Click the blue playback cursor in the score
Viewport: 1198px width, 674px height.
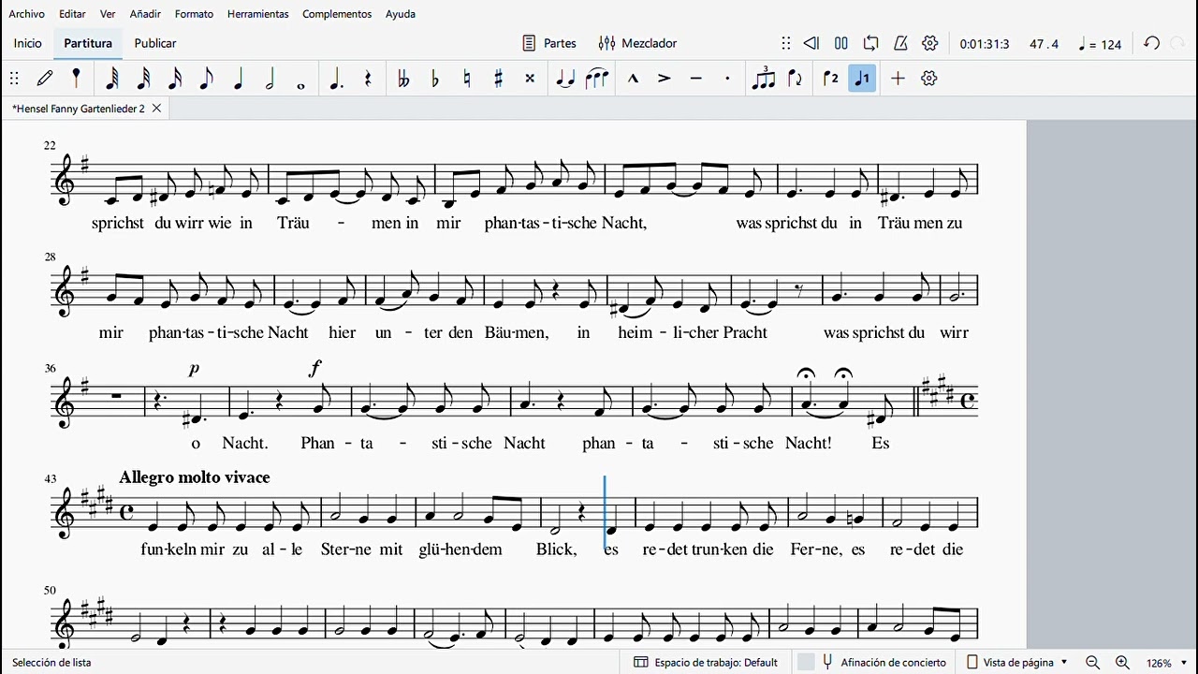point(605,512)
